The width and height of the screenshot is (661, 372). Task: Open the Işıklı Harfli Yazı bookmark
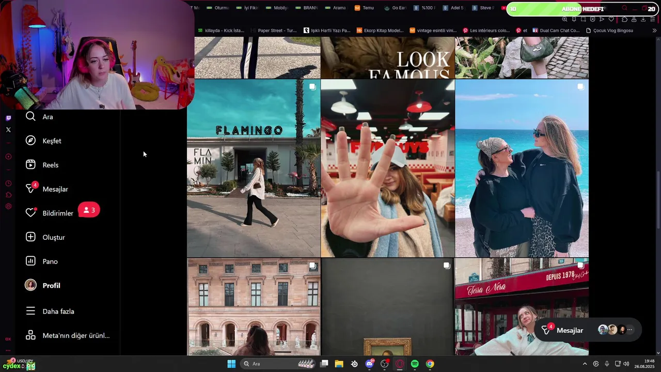pos(327,30)
